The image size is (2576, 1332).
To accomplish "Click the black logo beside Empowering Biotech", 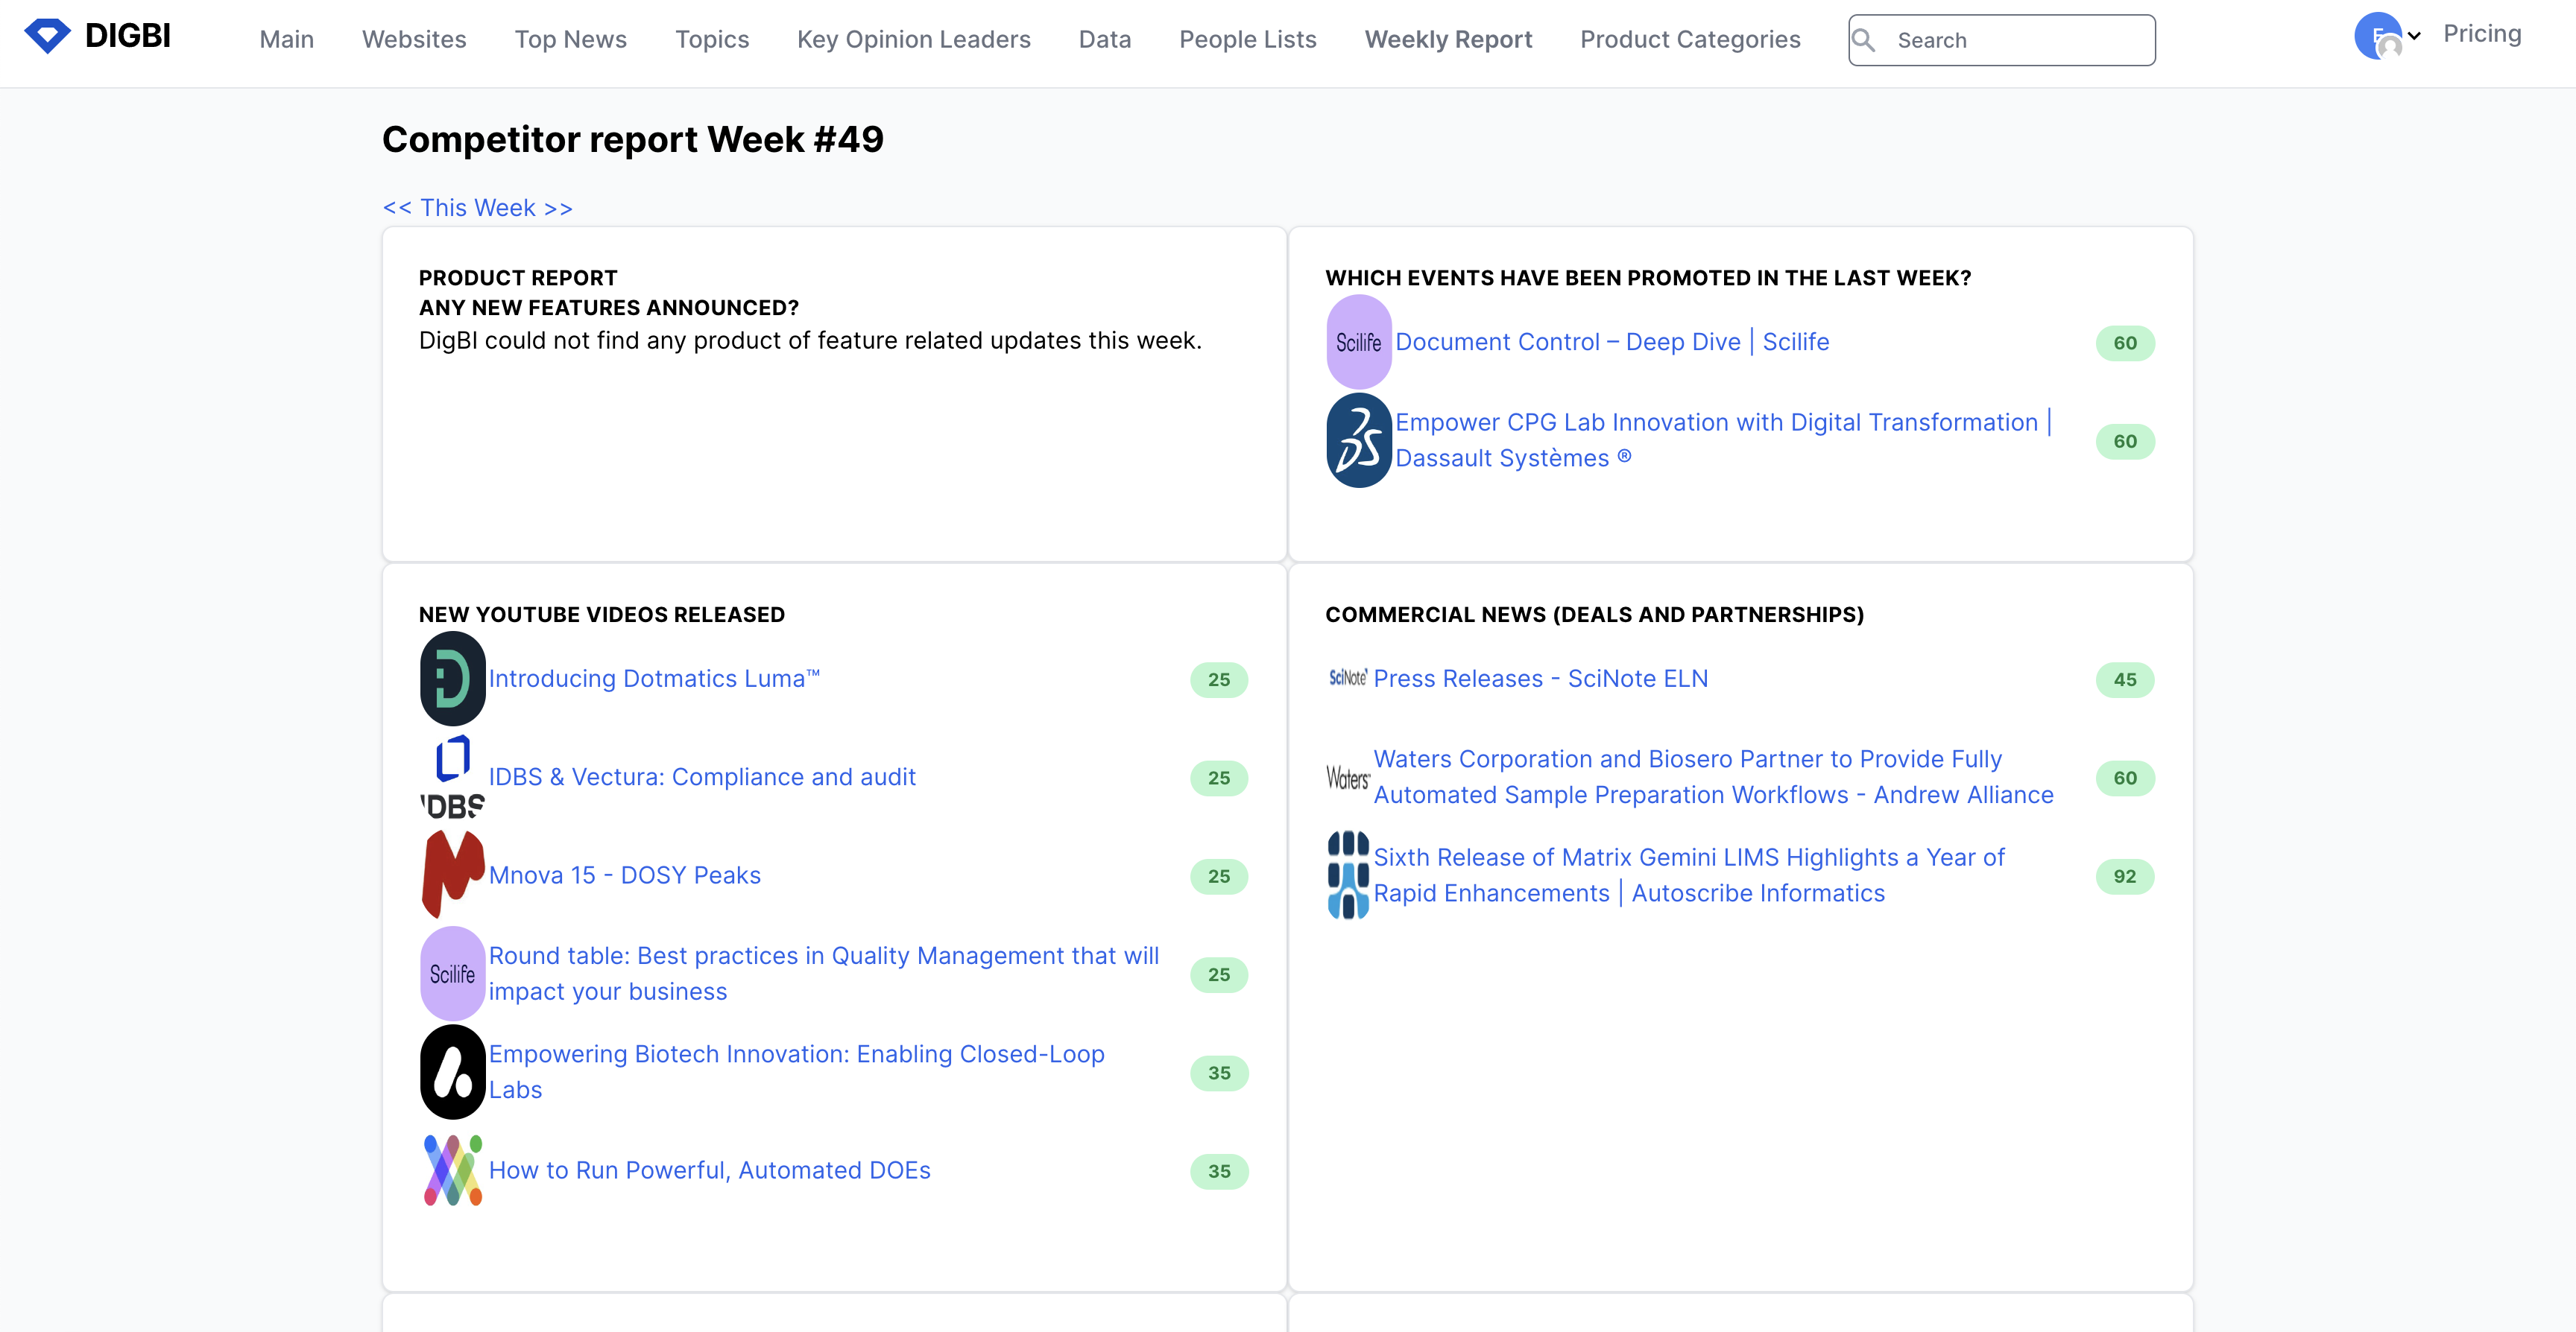I will tap(453, 1072).
